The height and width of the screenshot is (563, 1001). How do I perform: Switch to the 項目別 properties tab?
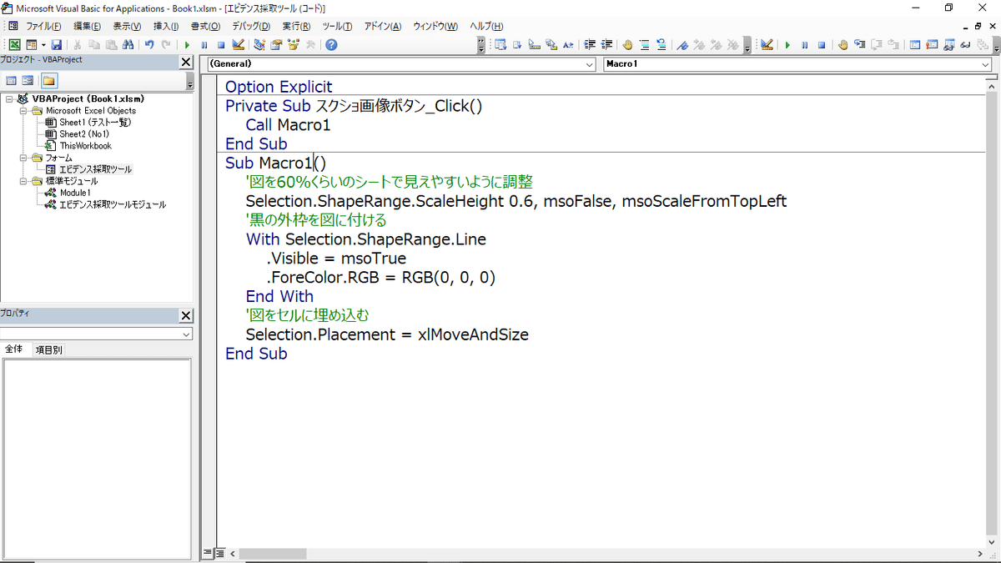tap(48, 350)
